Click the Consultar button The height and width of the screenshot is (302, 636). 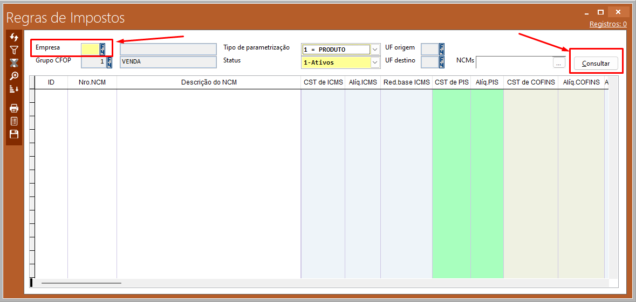596,64
